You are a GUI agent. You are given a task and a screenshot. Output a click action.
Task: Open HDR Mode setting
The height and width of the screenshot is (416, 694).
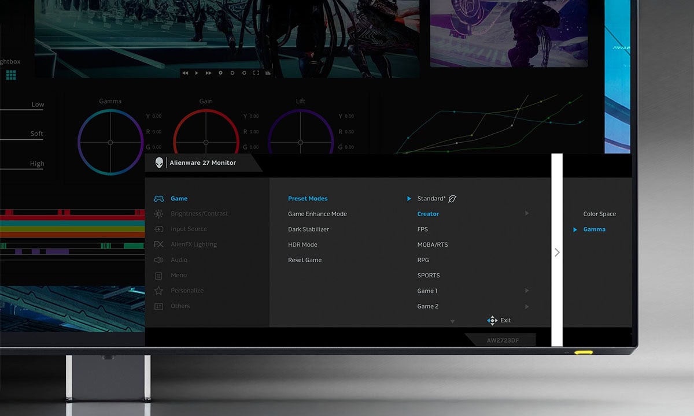tap(302, 244)
